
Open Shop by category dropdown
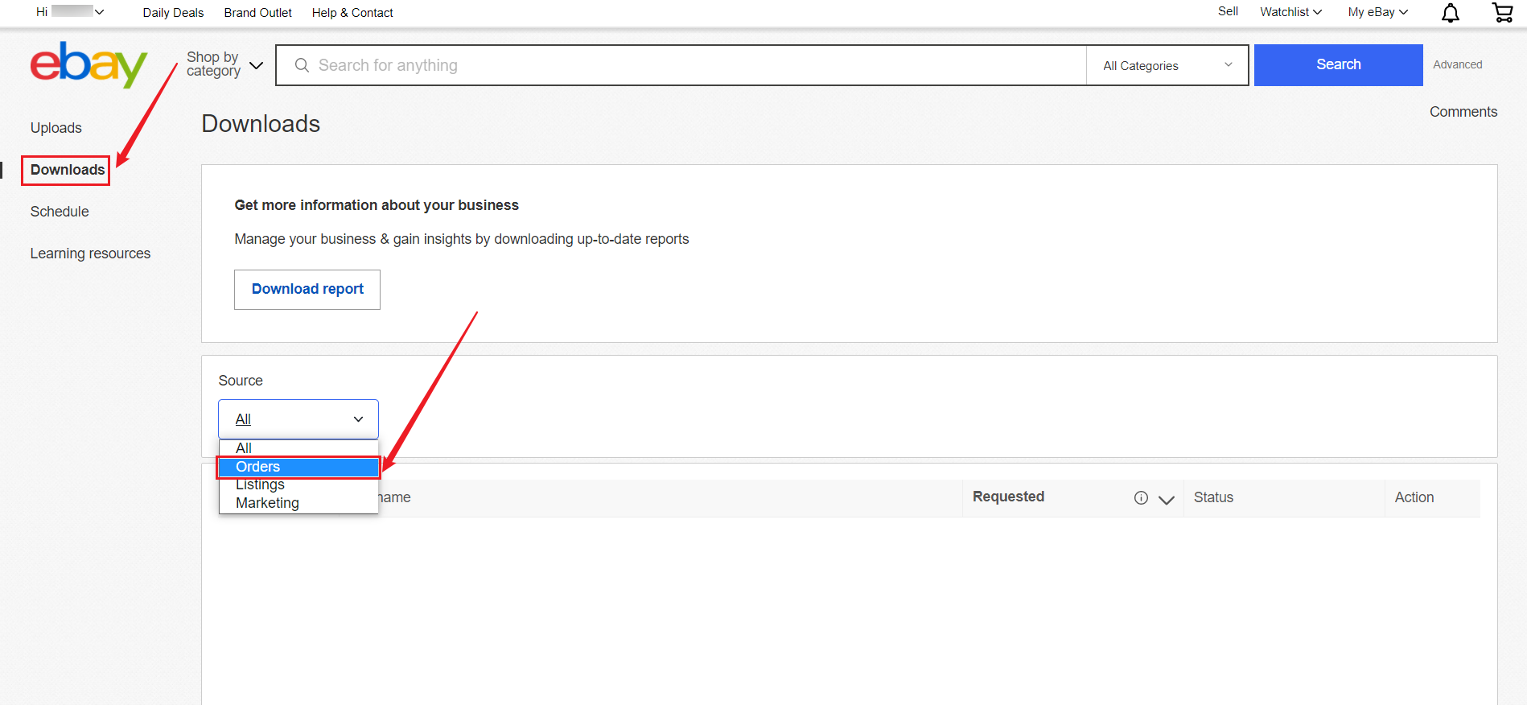click(224, 64)
